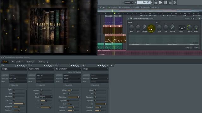Open layer B AUDIO SRC dropdown

click(x=45, y=75)
